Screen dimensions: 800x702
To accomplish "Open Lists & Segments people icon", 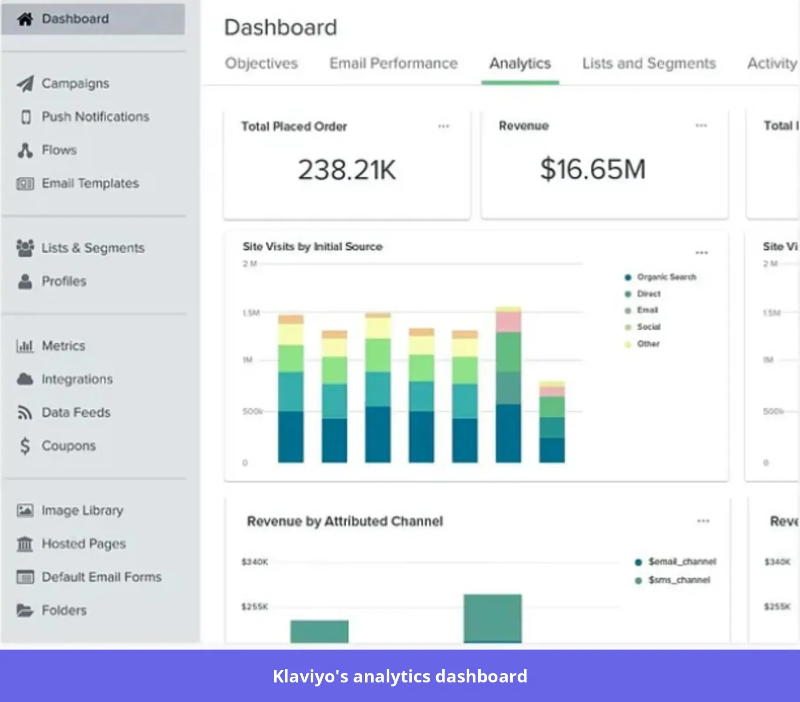I will [25, 248].
